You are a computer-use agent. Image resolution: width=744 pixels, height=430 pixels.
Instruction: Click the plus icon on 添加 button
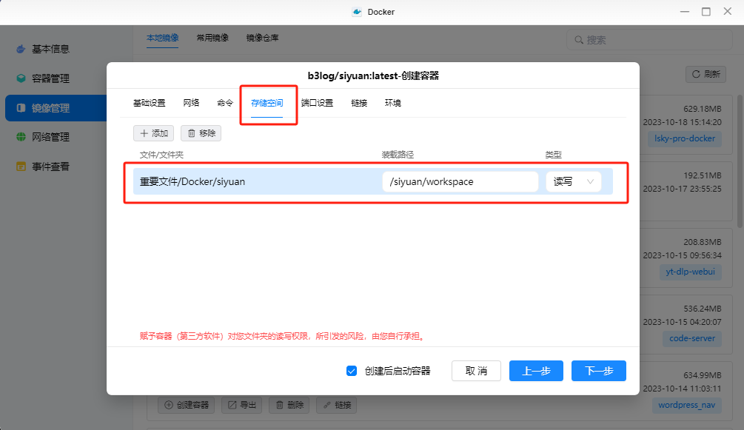pyautogui.click(x=144, y=133)
